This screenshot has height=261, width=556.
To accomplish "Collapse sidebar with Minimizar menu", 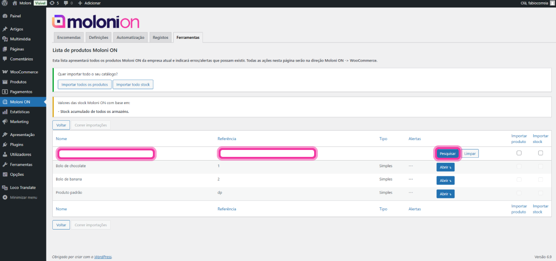I will point(23,197).
